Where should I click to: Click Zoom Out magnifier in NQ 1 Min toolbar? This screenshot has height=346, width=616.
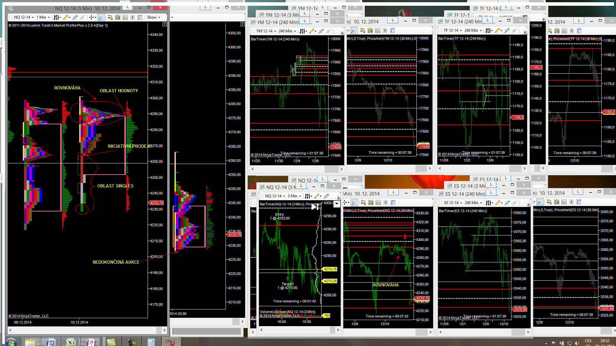[x=82, y=17]
